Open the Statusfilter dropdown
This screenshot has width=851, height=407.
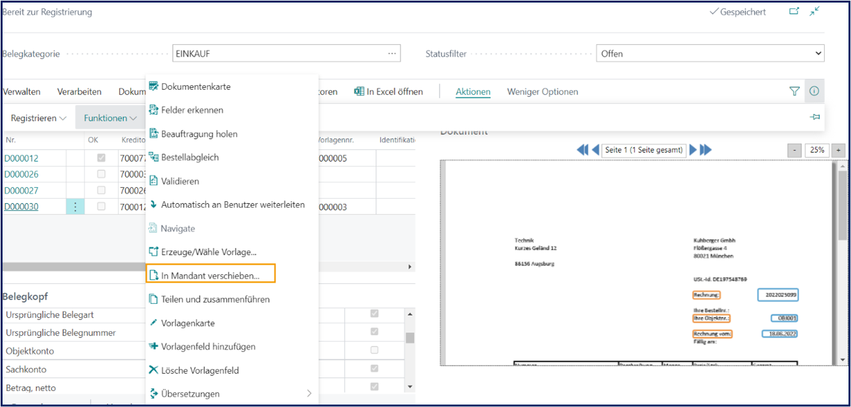point(709,54)
